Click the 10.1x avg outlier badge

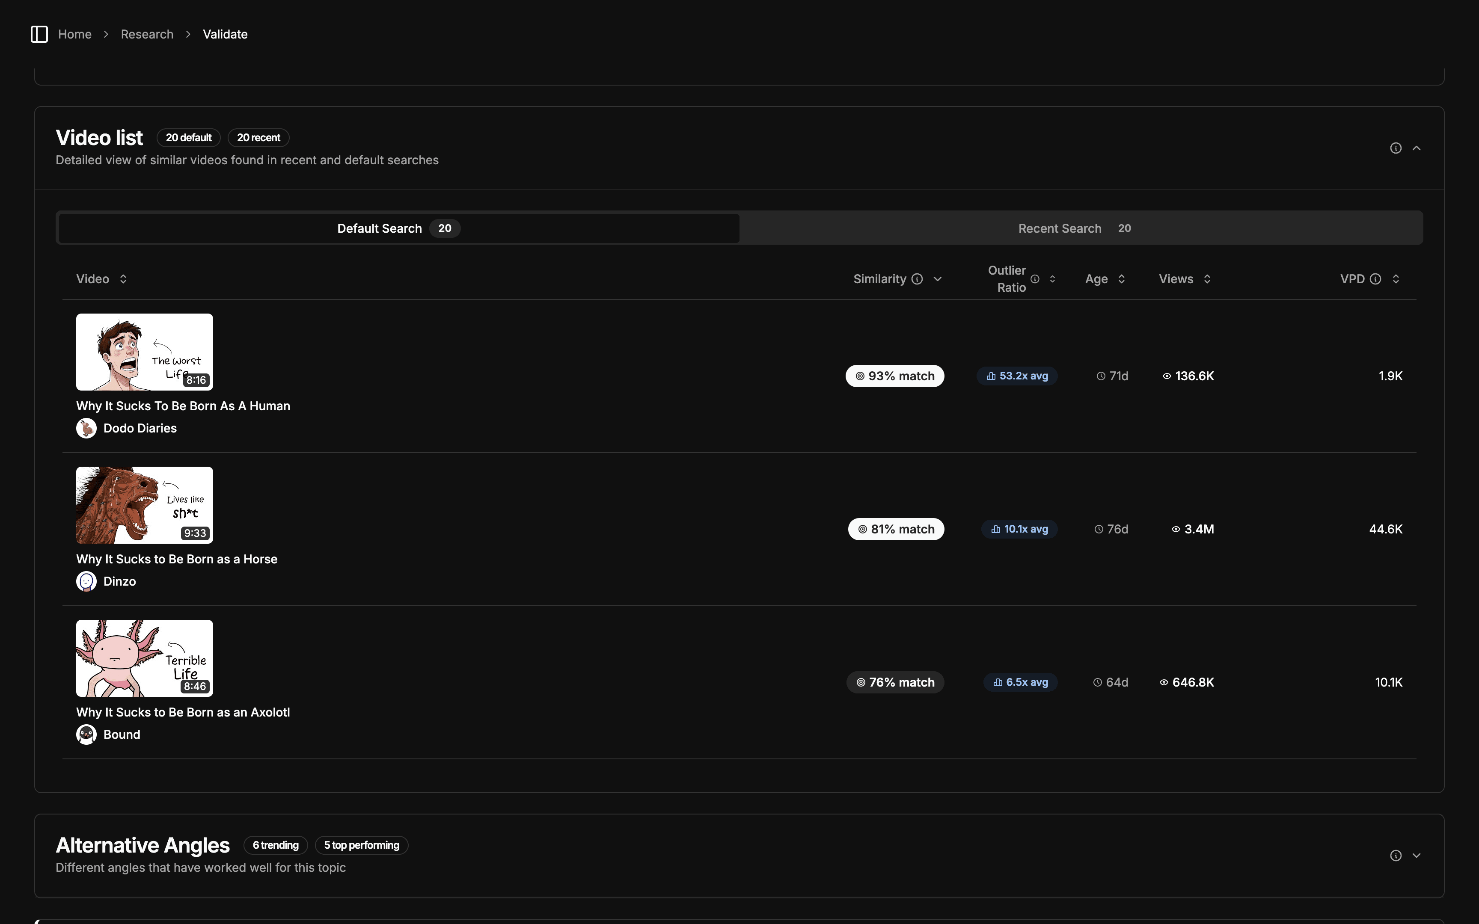coord(1019,529)
